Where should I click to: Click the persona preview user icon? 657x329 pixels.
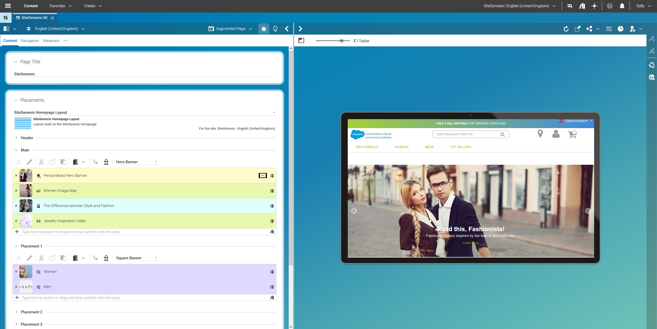tap(632, 29)
